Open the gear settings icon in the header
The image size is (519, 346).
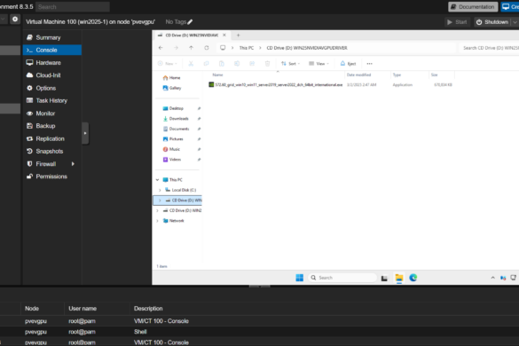click(x=15, y=20)
